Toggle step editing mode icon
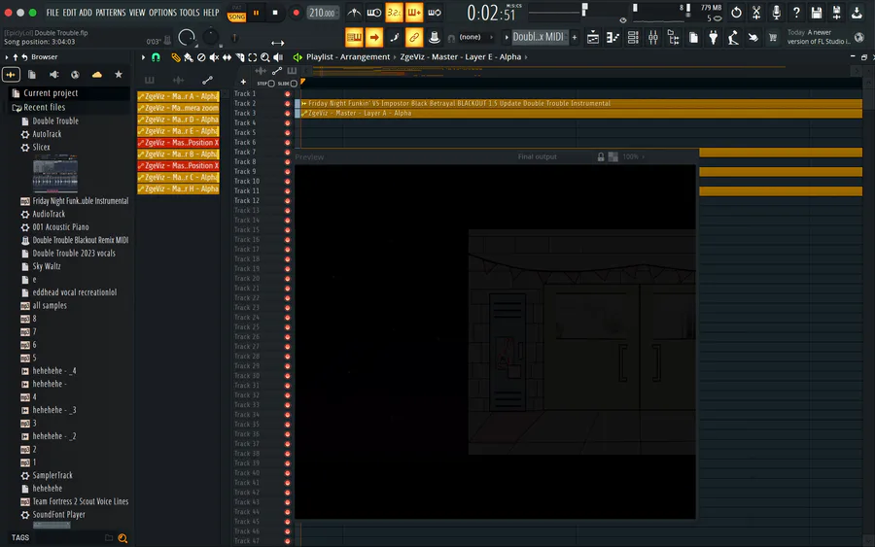The width and height of the screenshot is (875, 547). click(x=394, y=37)
